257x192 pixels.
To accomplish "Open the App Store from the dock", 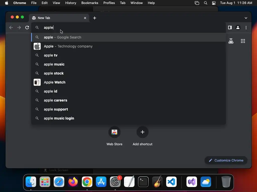I will click(x=101, y=182).
